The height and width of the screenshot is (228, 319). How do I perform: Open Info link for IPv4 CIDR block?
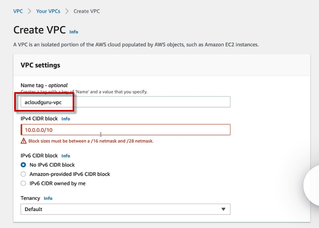[x=66, y=119]
